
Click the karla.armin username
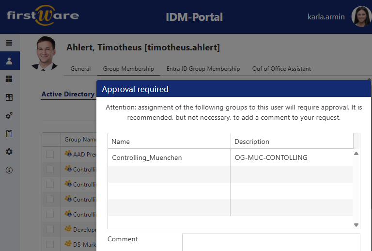coord(326,17)
